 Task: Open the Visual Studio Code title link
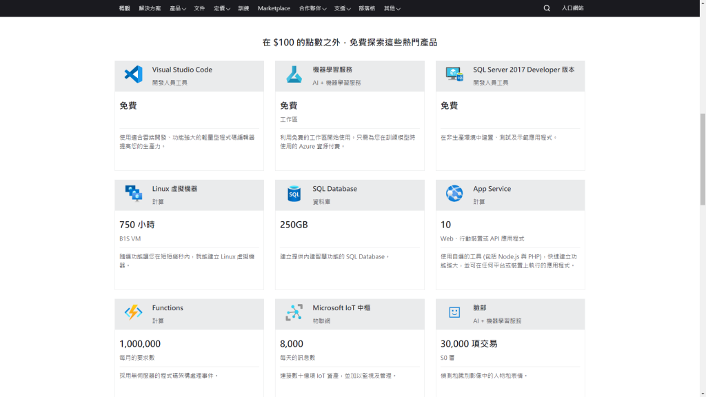pyautogui.click(x=182, y=70)
